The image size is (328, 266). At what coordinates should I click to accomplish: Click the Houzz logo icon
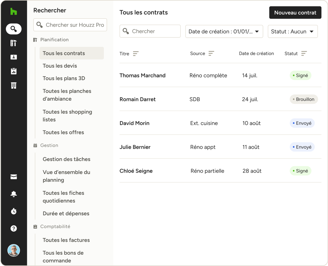(14, 12)
